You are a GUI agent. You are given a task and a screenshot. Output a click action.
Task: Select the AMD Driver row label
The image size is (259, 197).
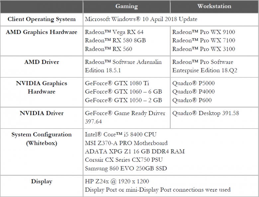click(42, 62)
